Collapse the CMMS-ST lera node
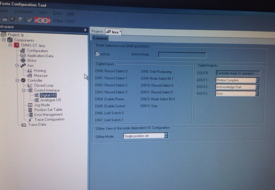275x190 pixels. point(10,45)
